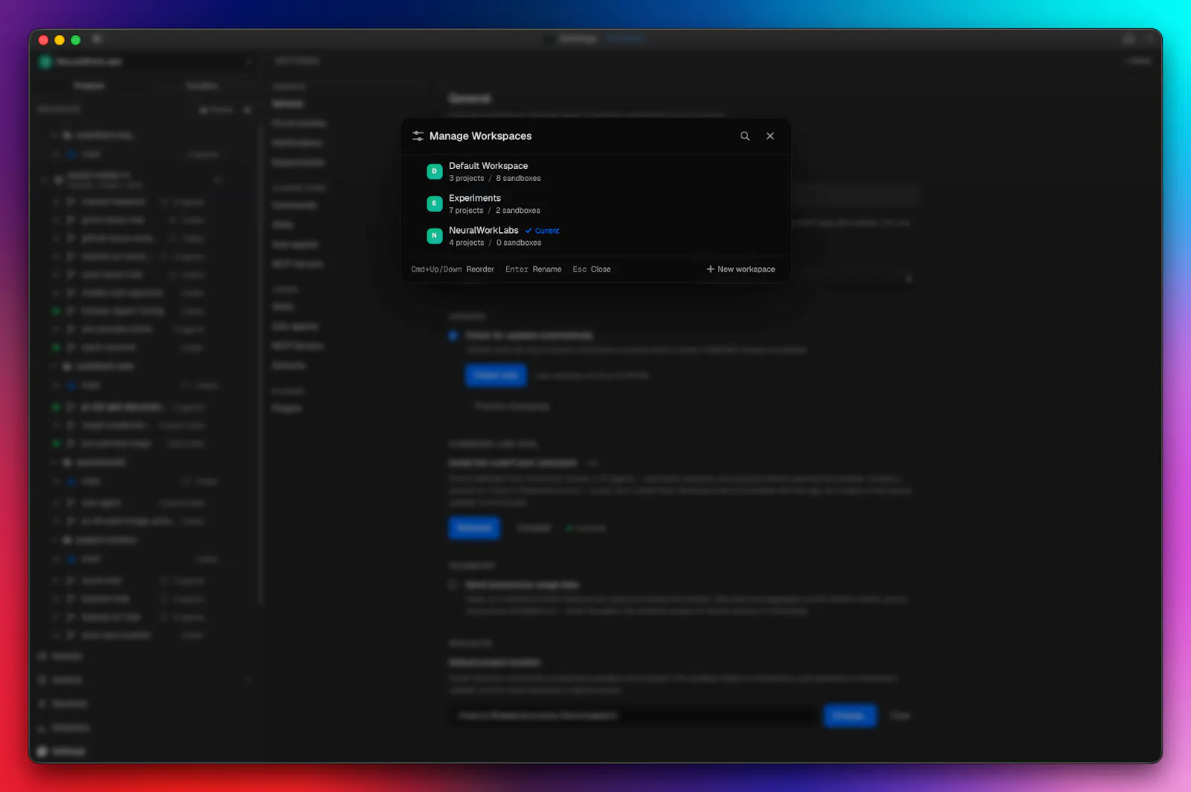Open search in Manage Workspaces dialog
The height and width of the screenshot is (792, 1191).
click(744, 136)
